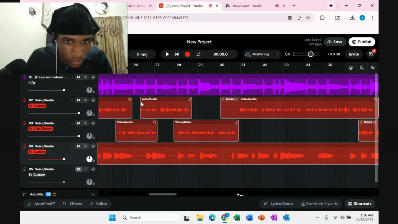Screen dimensions: 398x224
Task: Open track 04 options menu dots
Action: pyautogui.click(x=72, y=146)
